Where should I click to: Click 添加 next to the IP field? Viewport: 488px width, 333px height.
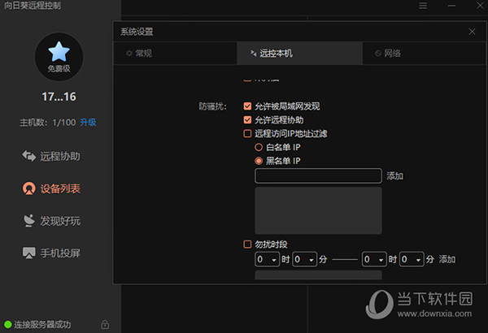click(x=395, y=176)
